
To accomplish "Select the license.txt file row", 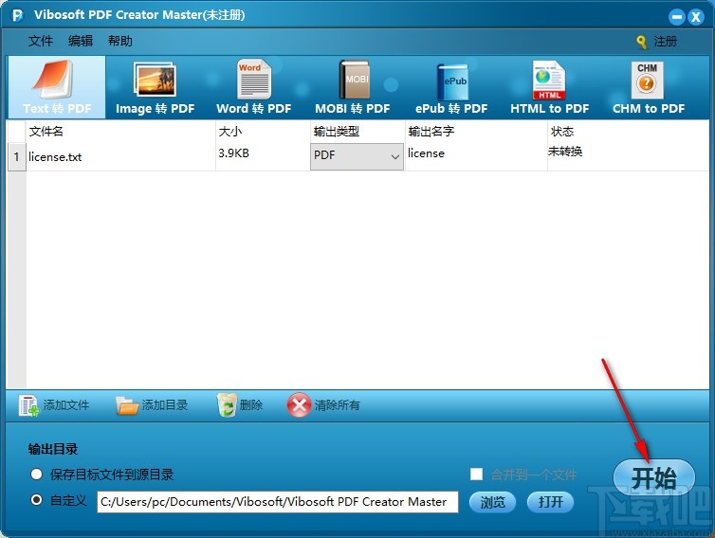I will pos(357,156).
